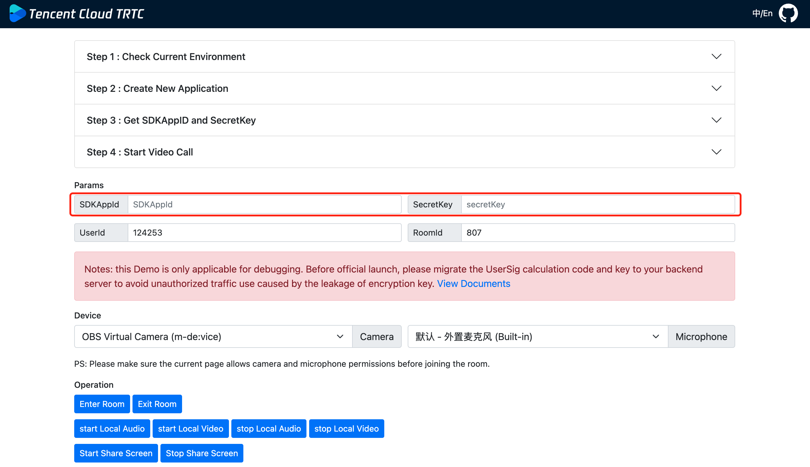The width and height of the screenshot is (810, 467).
Task: Click the Exit Room button
Action: coord(157,404)
